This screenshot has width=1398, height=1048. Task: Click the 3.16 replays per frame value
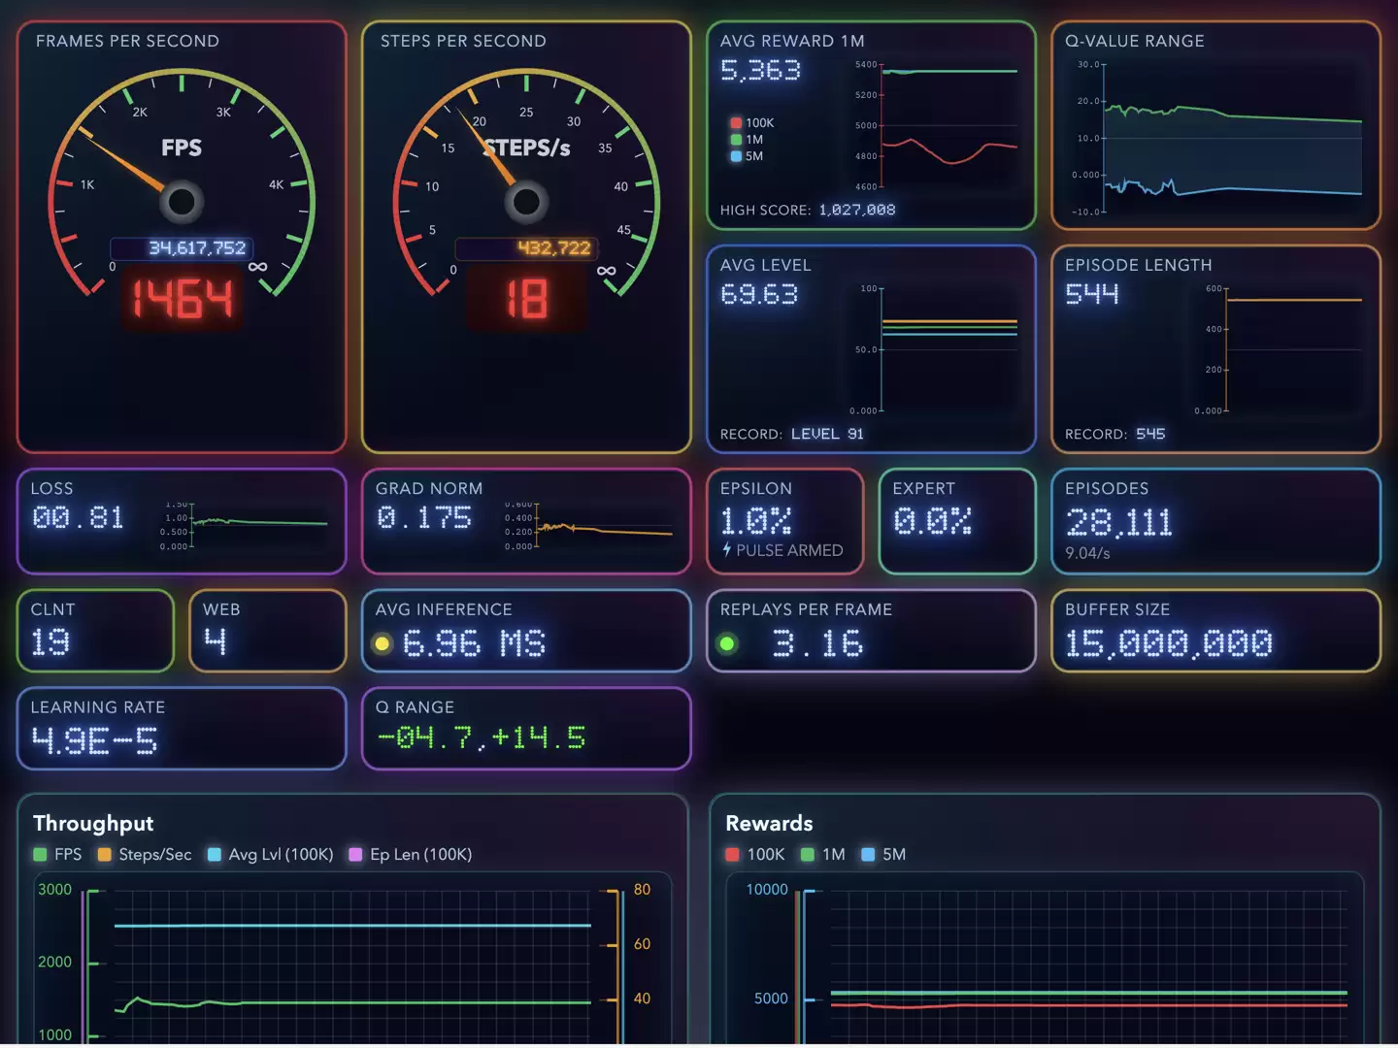coord(817,643)
